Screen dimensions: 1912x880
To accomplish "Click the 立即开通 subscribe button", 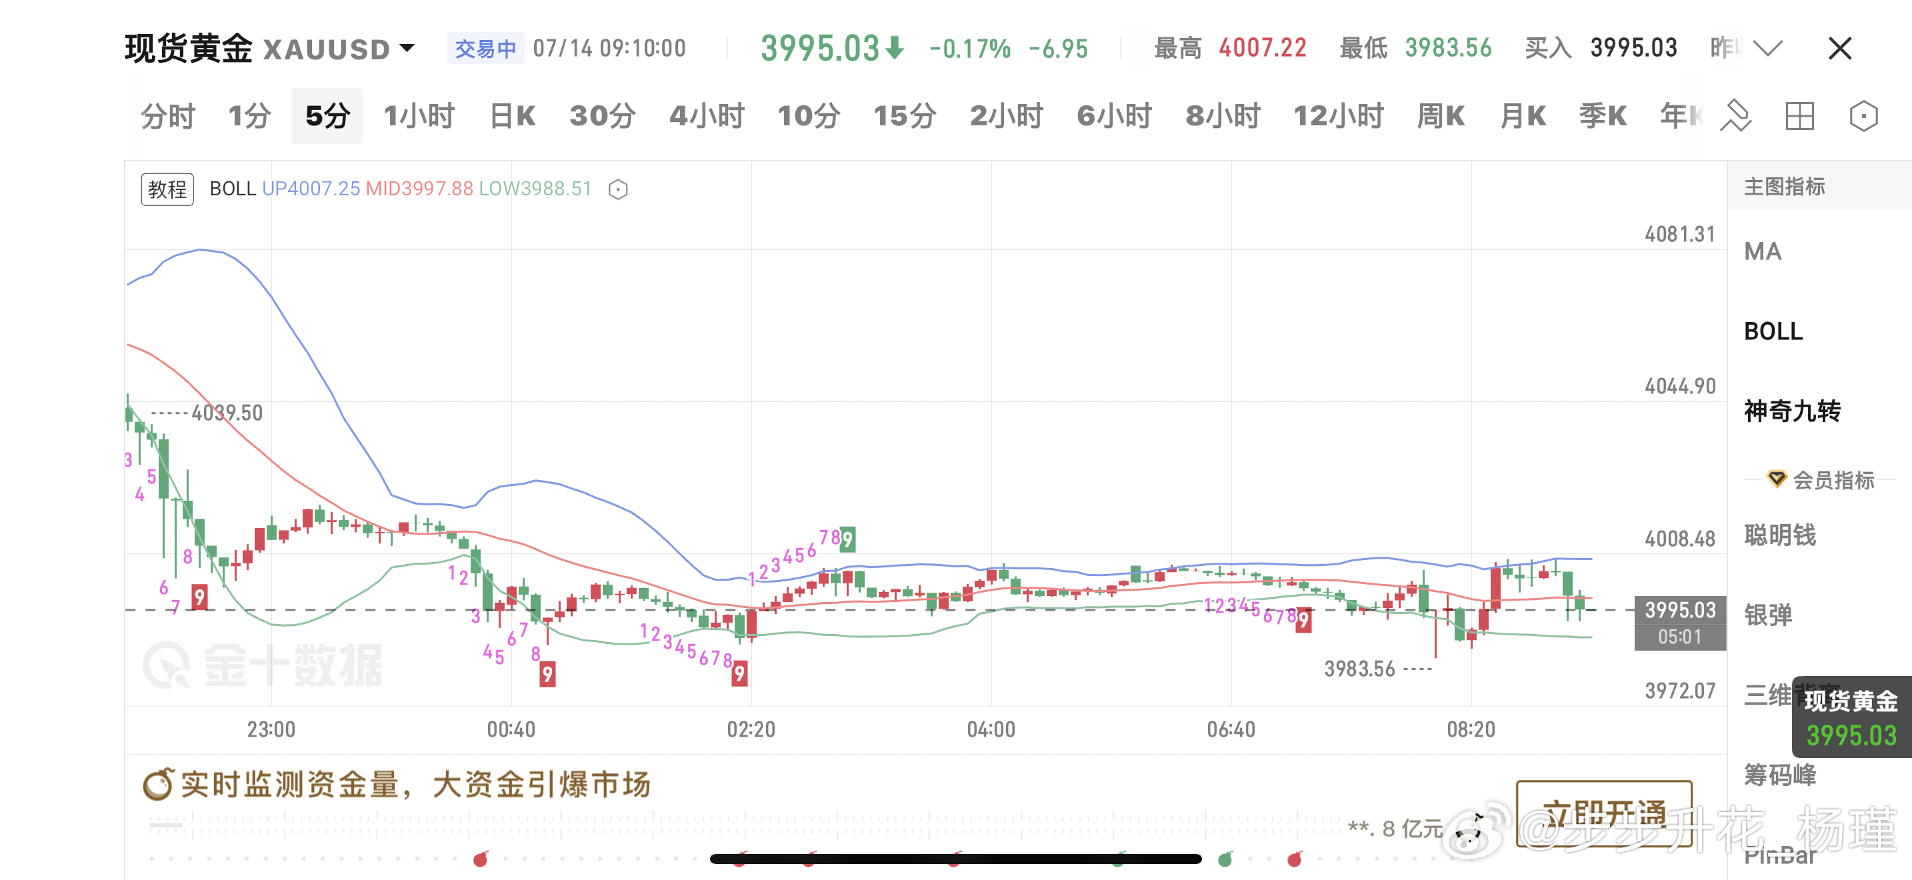I will point(1604,813).
